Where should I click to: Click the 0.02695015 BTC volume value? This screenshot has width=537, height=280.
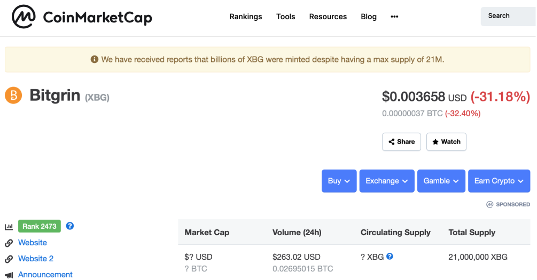pos(303,269)
